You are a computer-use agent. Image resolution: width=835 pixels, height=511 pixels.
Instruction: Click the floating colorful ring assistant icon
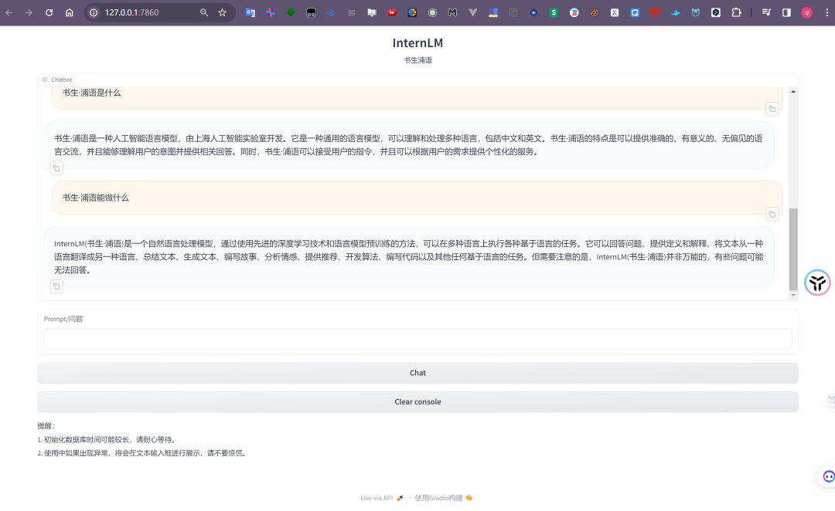(817, 283)
